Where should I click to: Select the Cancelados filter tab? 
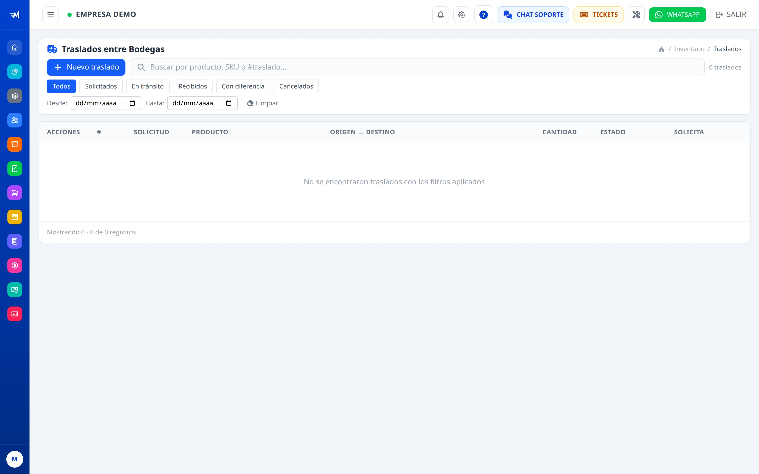[x=296, y=87]
